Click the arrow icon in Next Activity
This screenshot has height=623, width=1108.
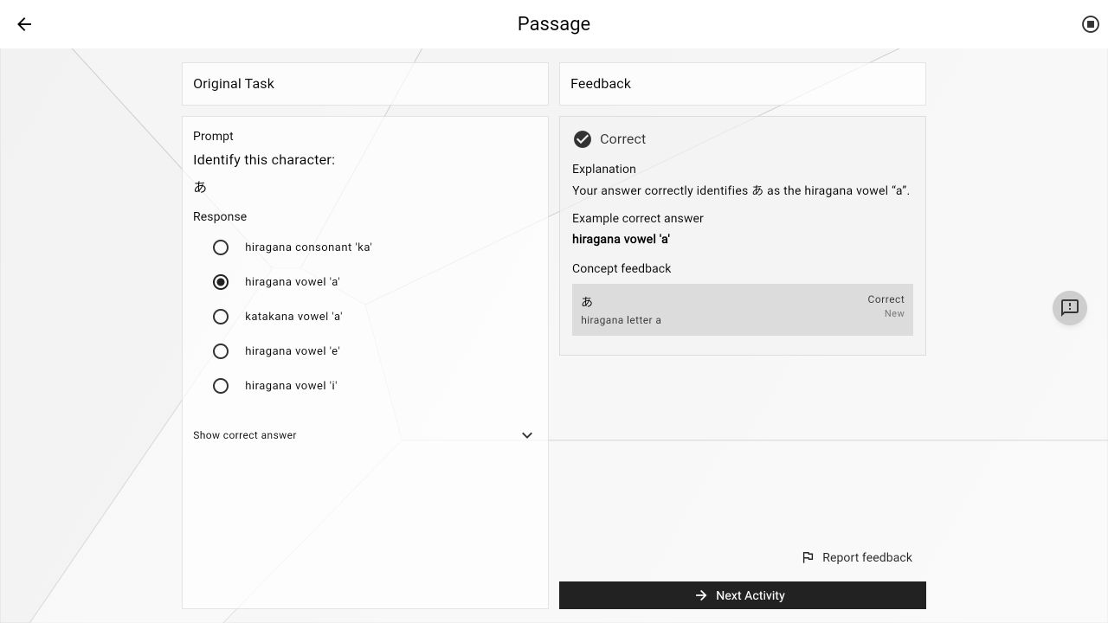coord(701,595)
